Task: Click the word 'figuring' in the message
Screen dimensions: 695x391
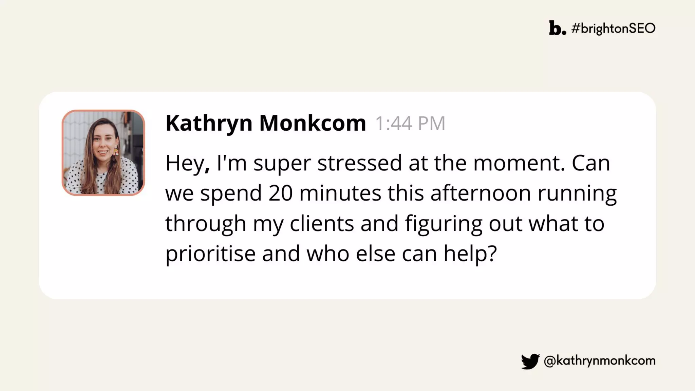Action: pyautogui.click(x=443, y=224)
